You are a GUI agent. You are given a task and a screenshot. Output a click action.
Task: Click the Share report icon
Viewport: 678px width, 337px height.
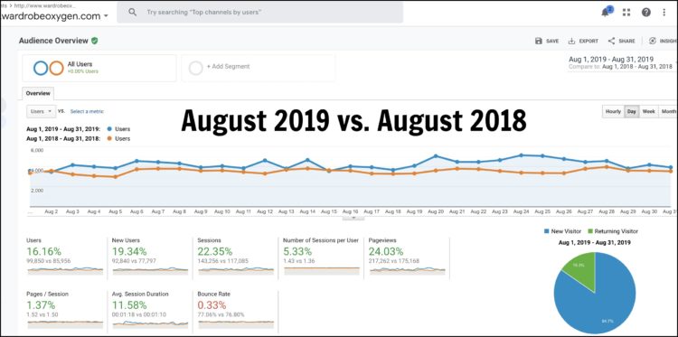(x=611, y=41)
